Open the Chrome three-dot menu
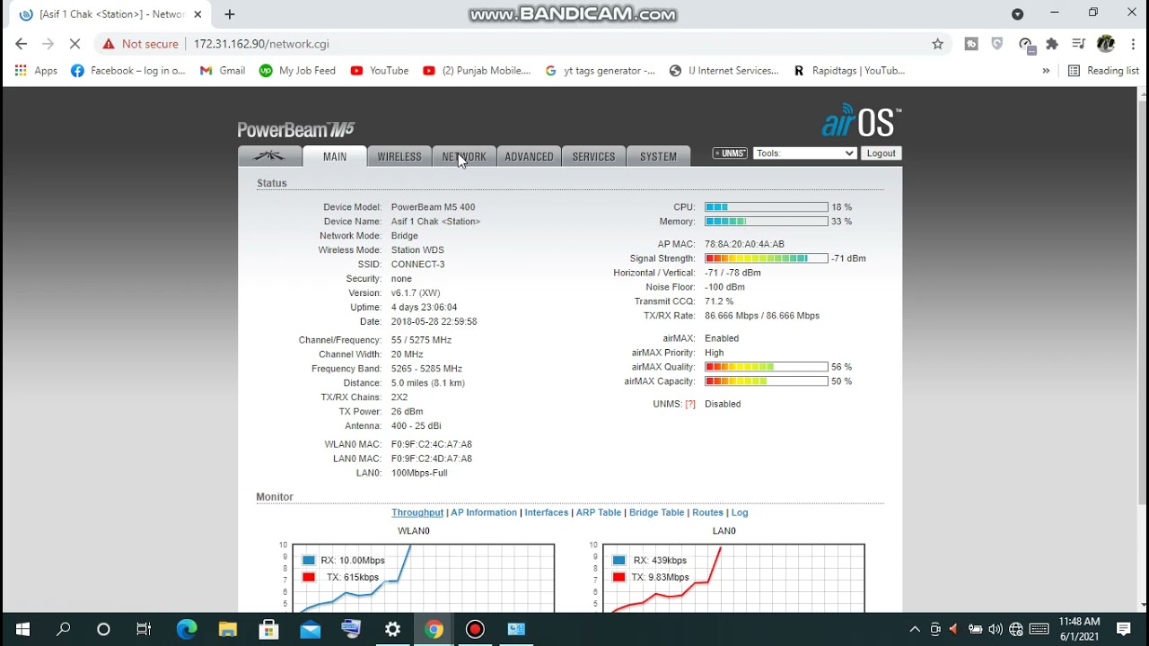This screenshot has height=646, width=1149. point(1134,44)
